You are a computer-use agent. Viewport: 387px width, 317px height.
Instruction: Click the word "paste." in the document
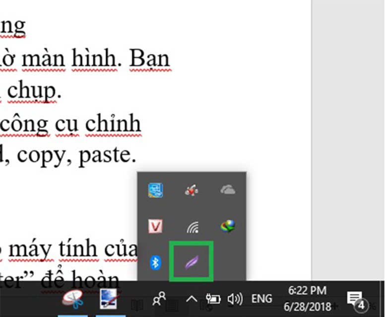pos(108,155)
